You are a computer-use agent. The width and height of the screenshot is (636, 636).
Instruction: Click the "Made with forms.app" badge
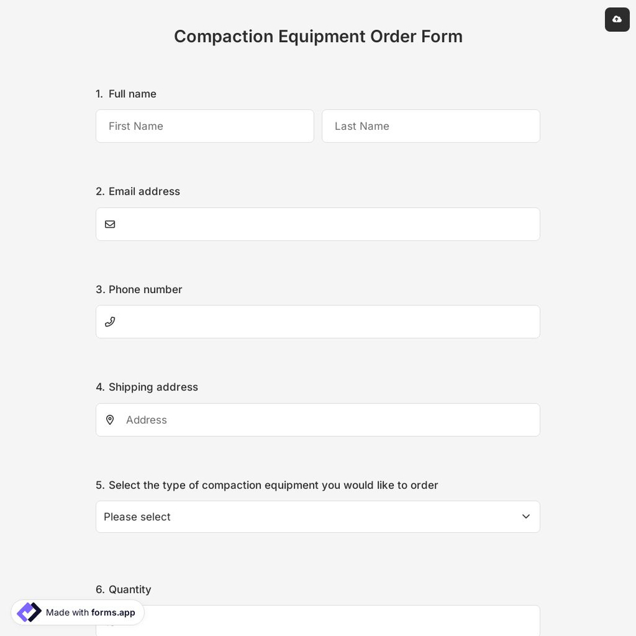point(77,612)
